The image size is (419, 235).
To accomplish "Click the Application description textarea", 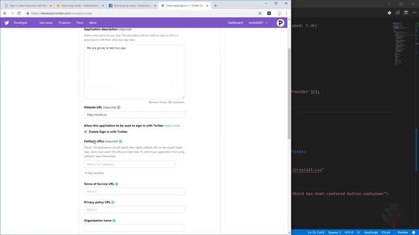I will tap(134, 72).
